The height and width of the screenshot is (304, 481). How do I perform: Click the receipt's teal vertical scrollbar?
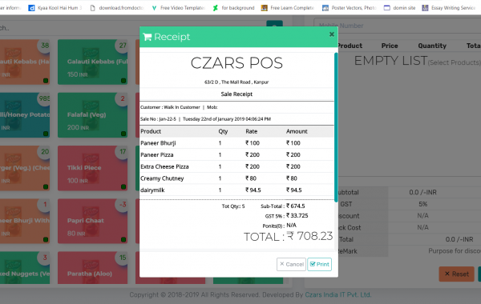(x=336, y=127)
